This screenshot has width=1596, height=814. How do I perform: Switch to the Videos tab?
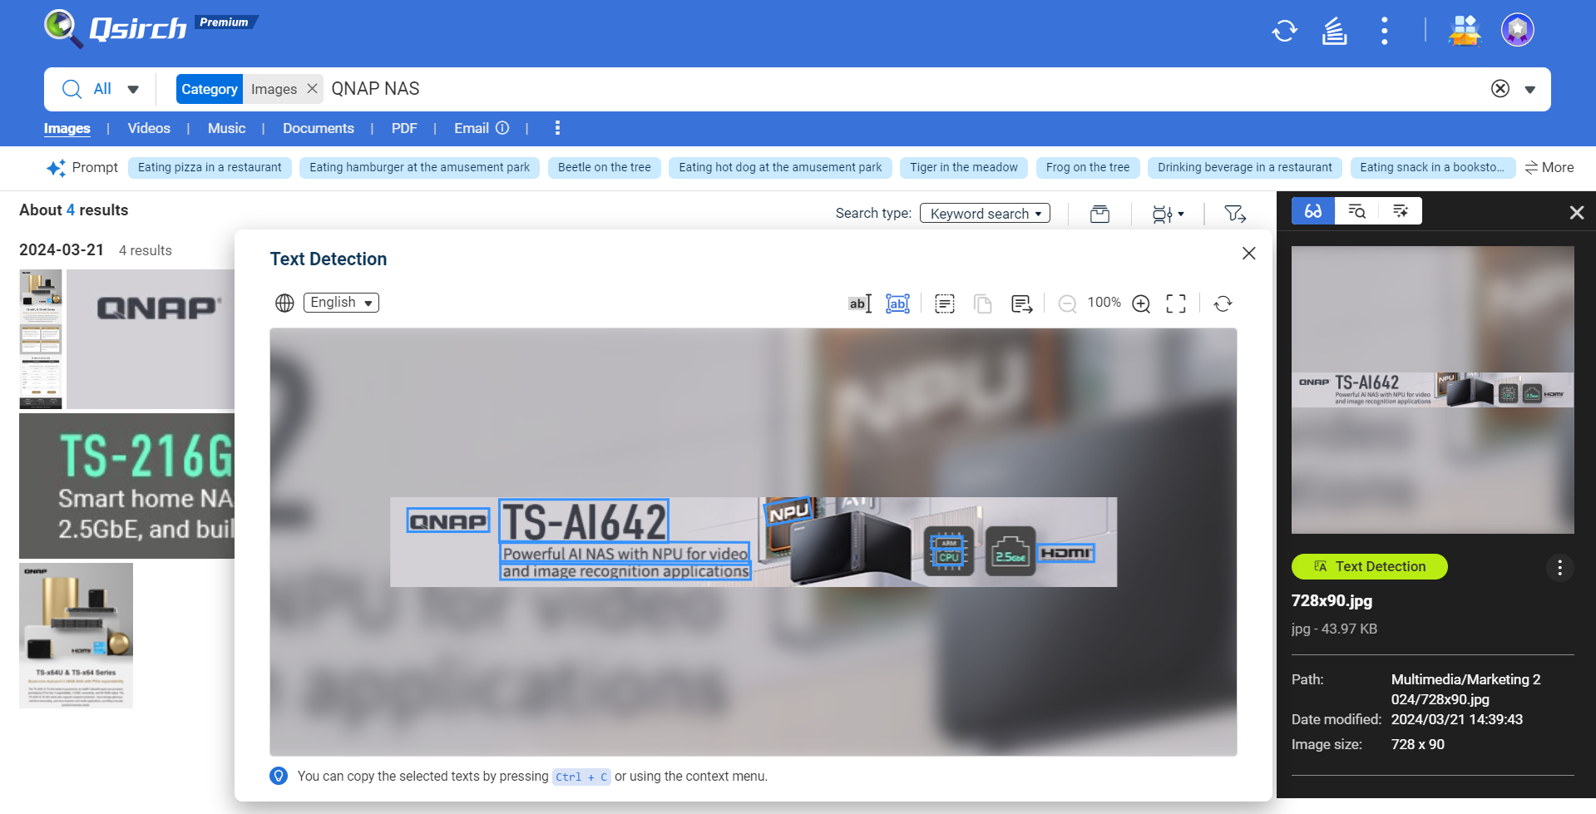(x=149, y=128)
